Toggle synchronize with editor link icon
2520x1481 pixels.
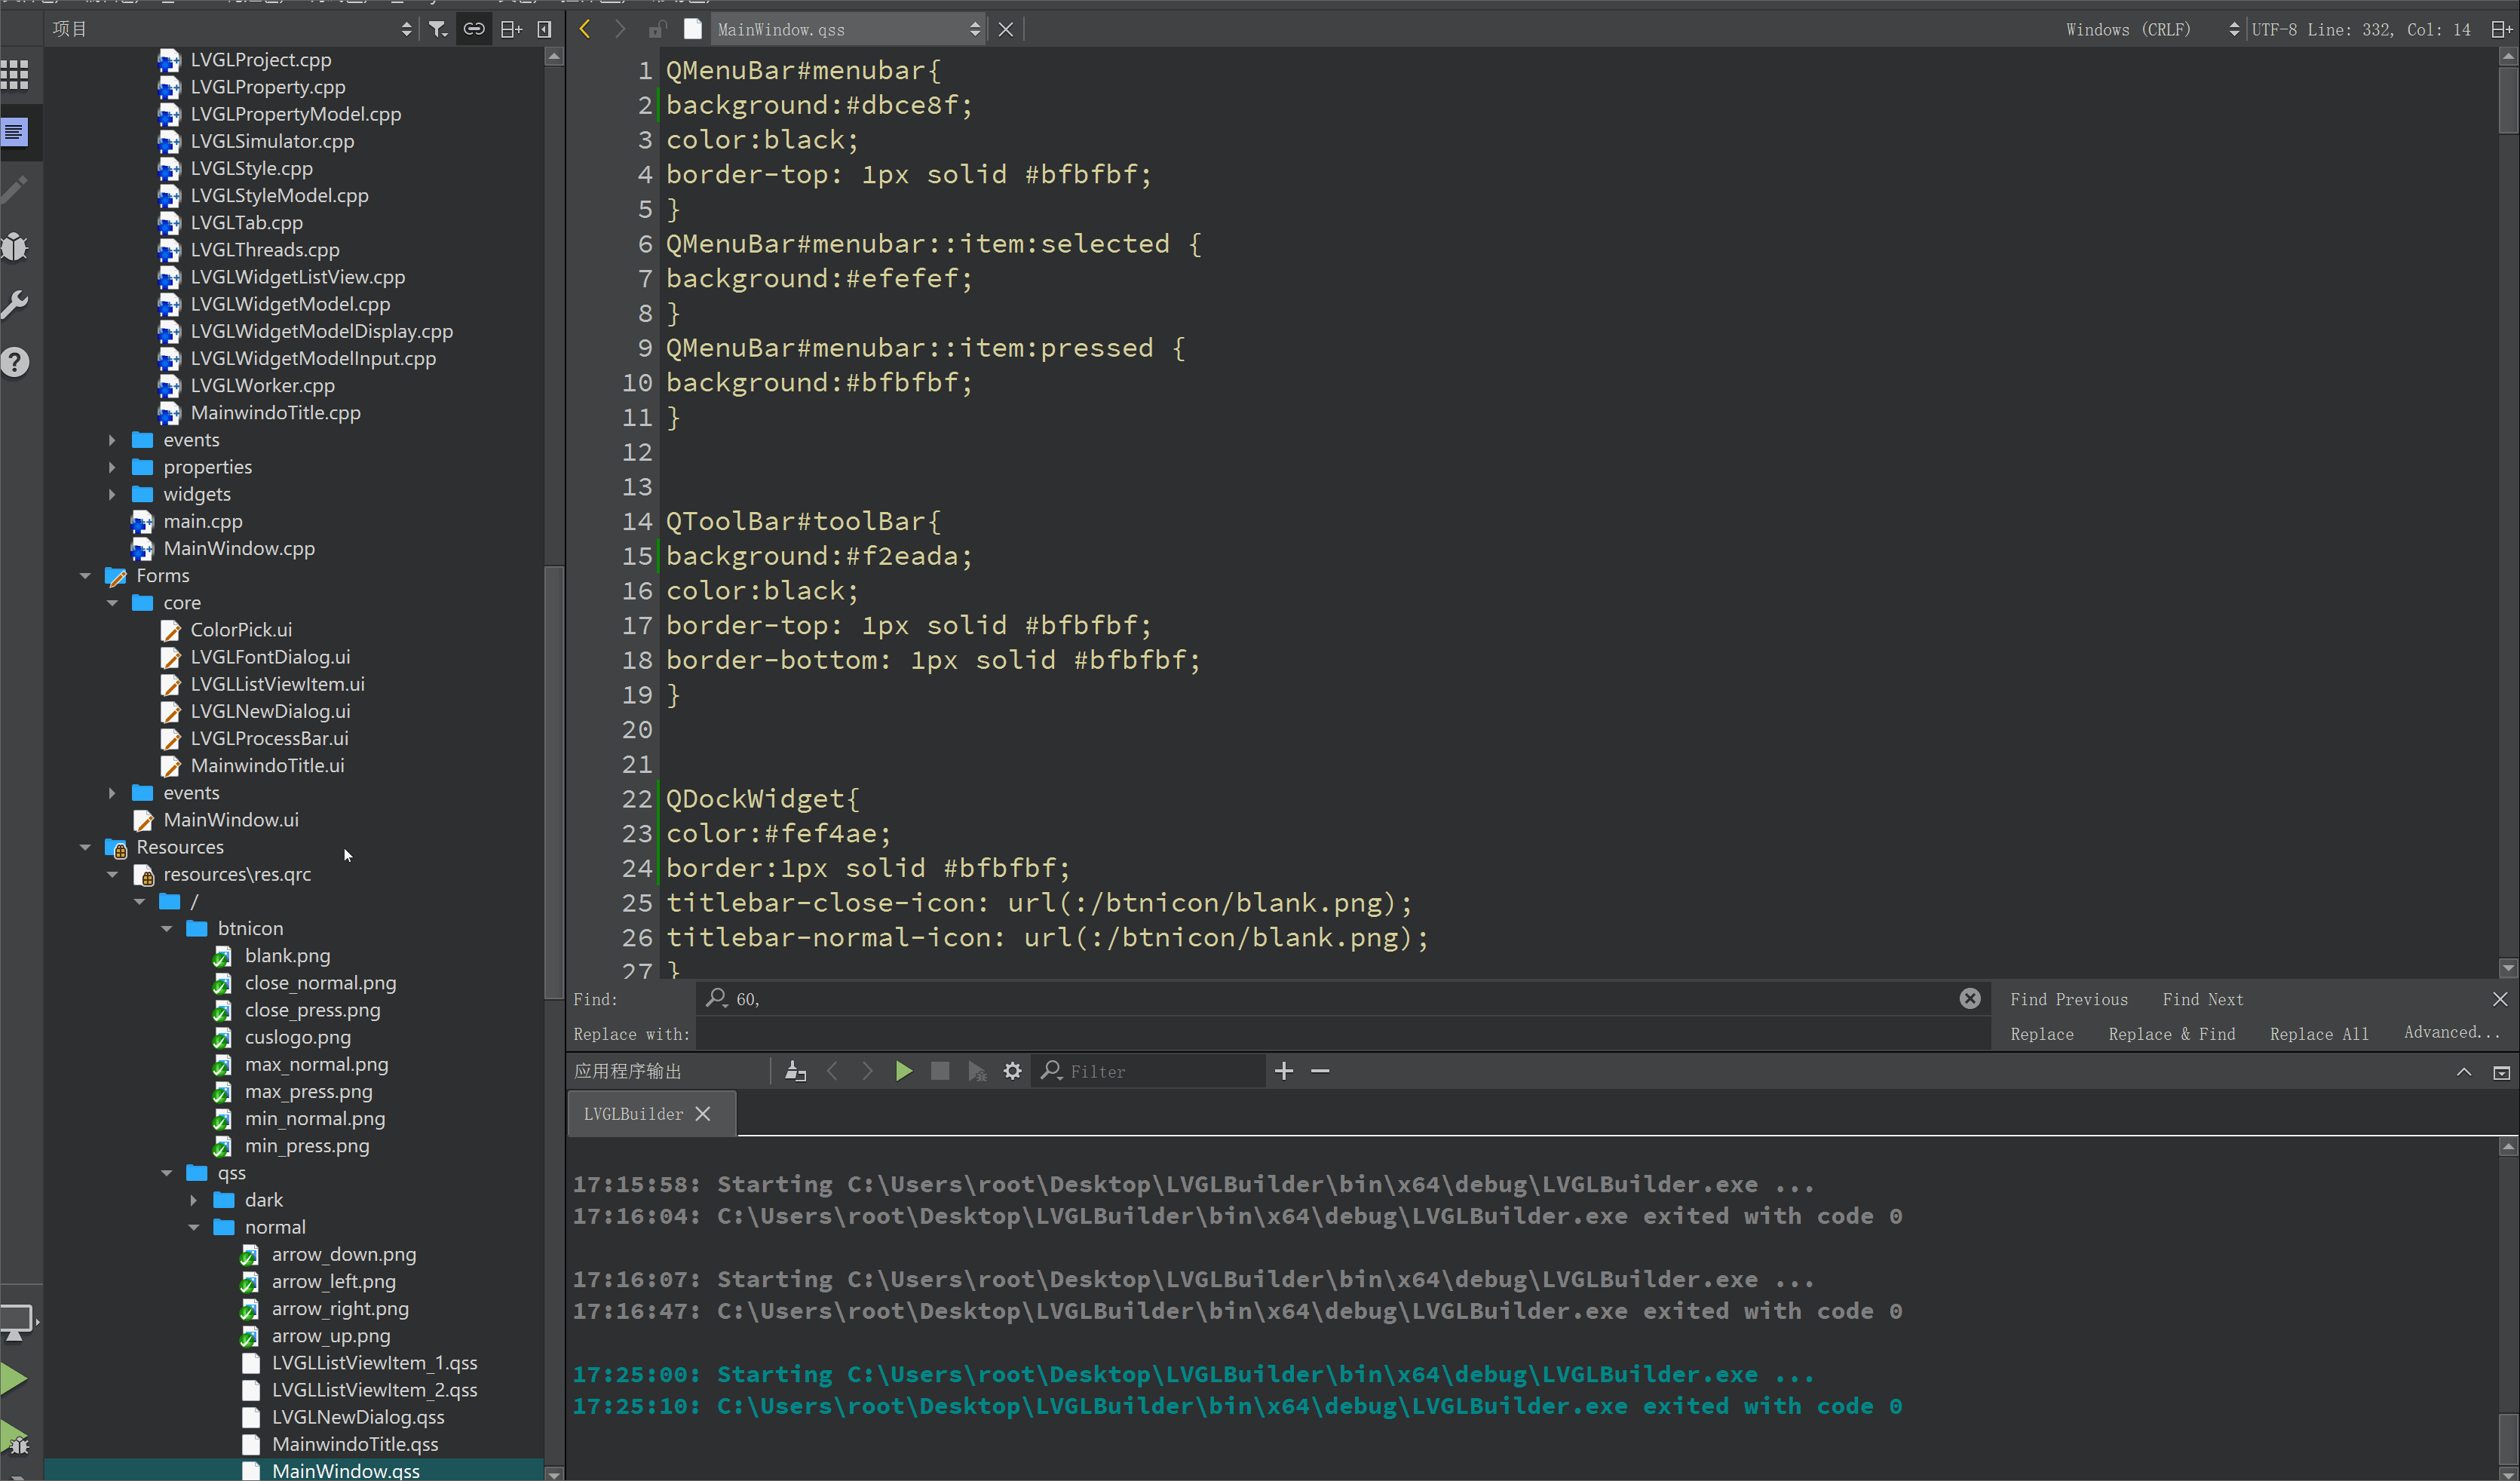pyautogui.click(x=474, y=29)
